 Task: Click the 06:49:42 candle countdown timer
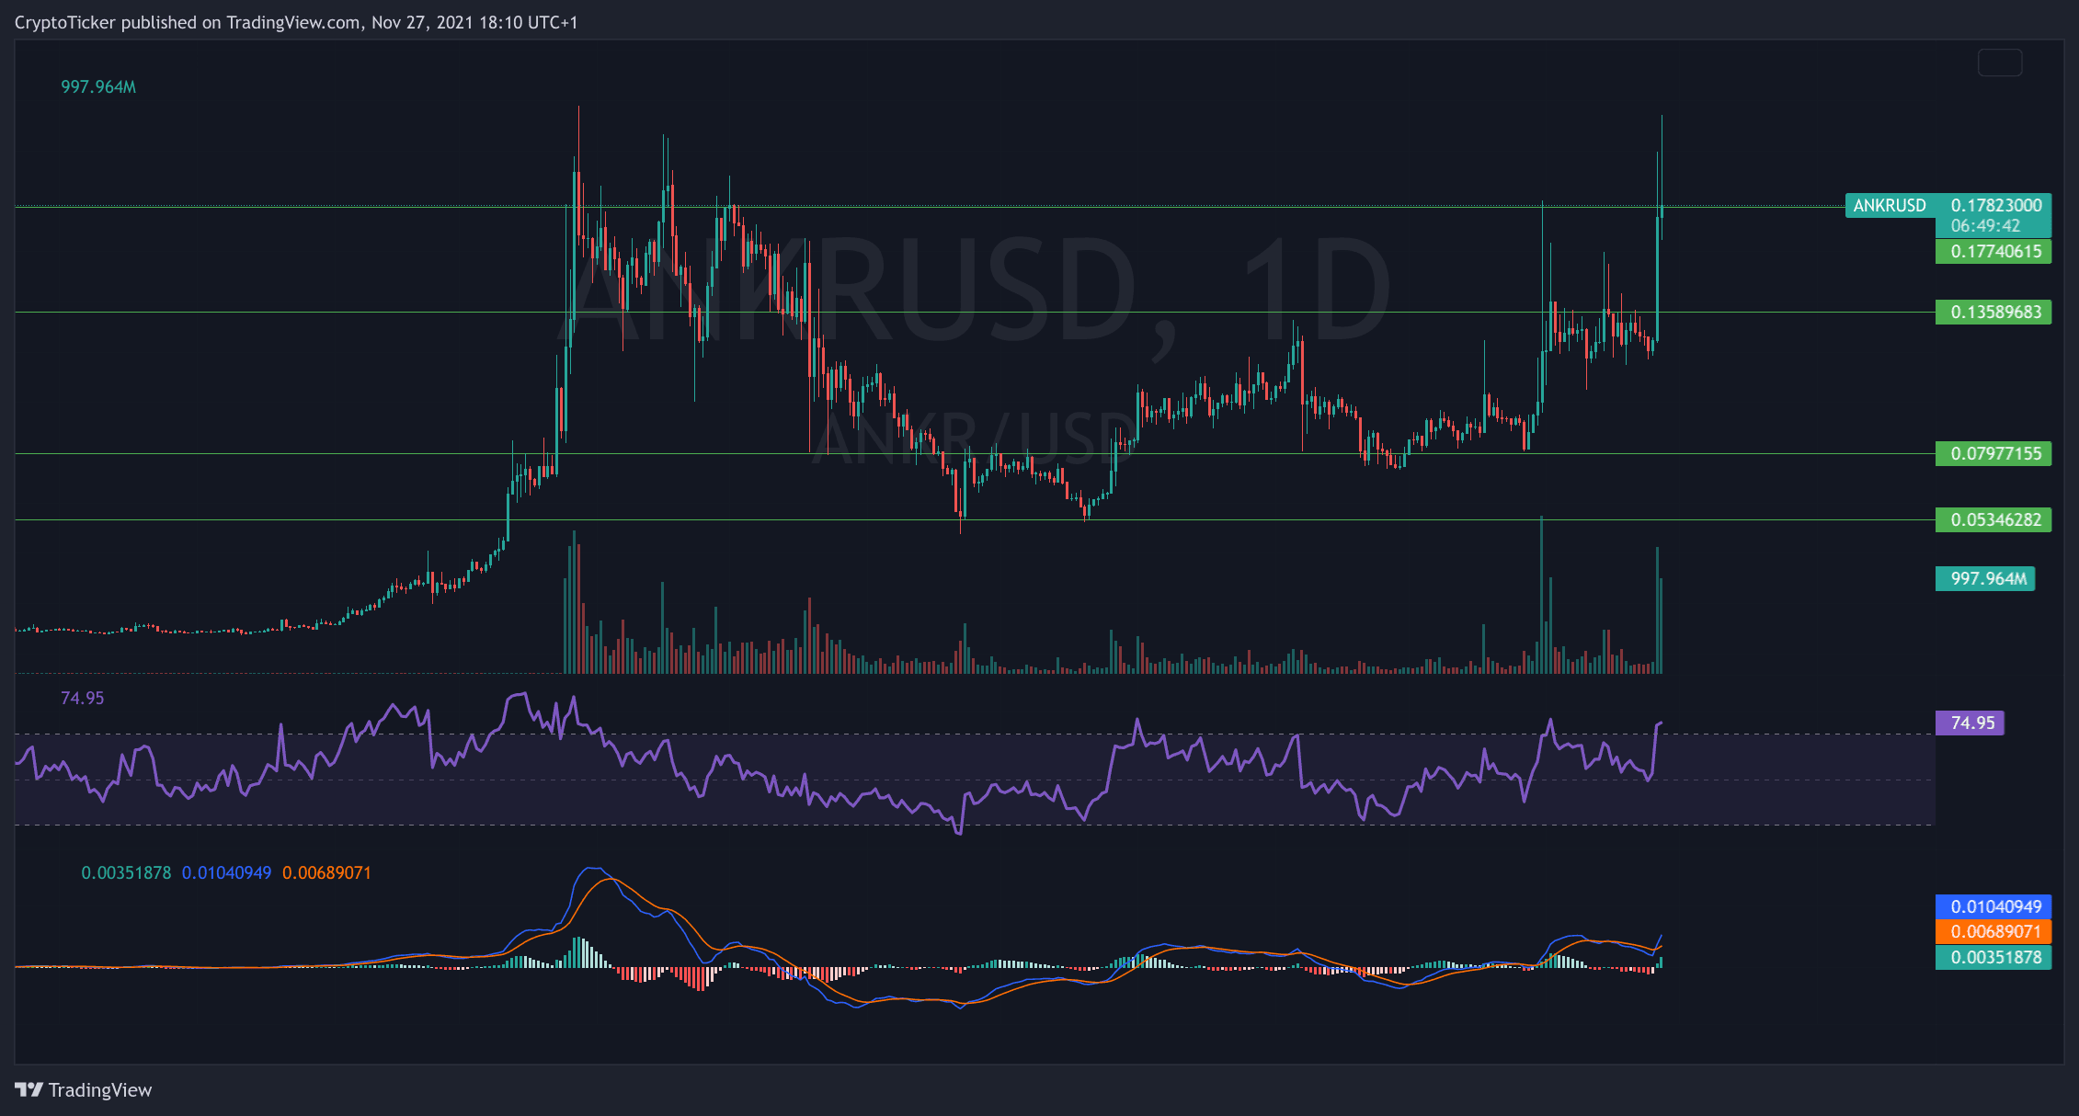[x=1985, y=226]
